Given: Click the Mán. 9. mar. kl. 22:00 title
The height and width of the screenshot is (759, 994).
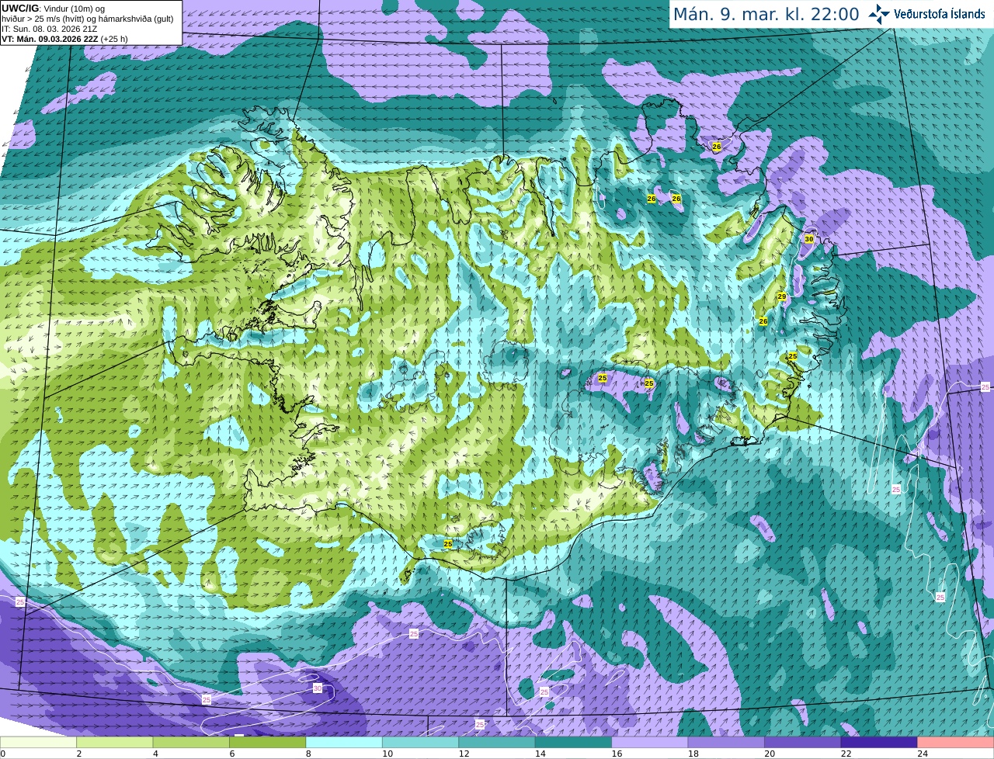Looking at the screenshot, I should (x=766, y=14).
